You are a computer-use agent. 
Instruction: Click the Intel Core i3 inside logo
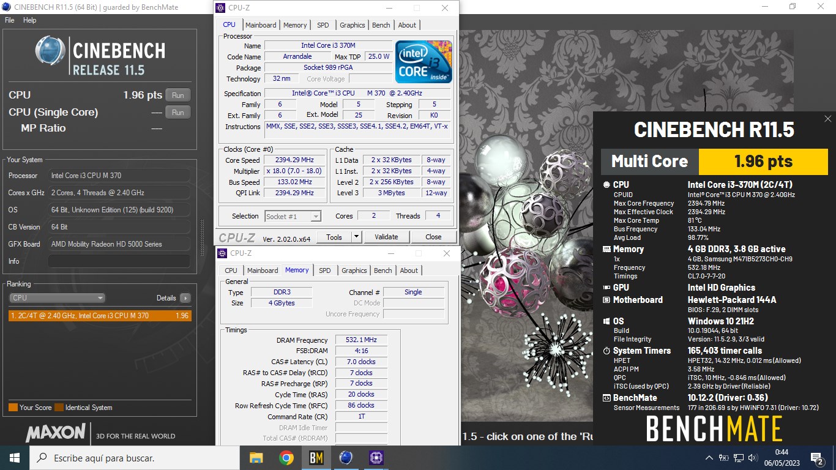point(424,62)
